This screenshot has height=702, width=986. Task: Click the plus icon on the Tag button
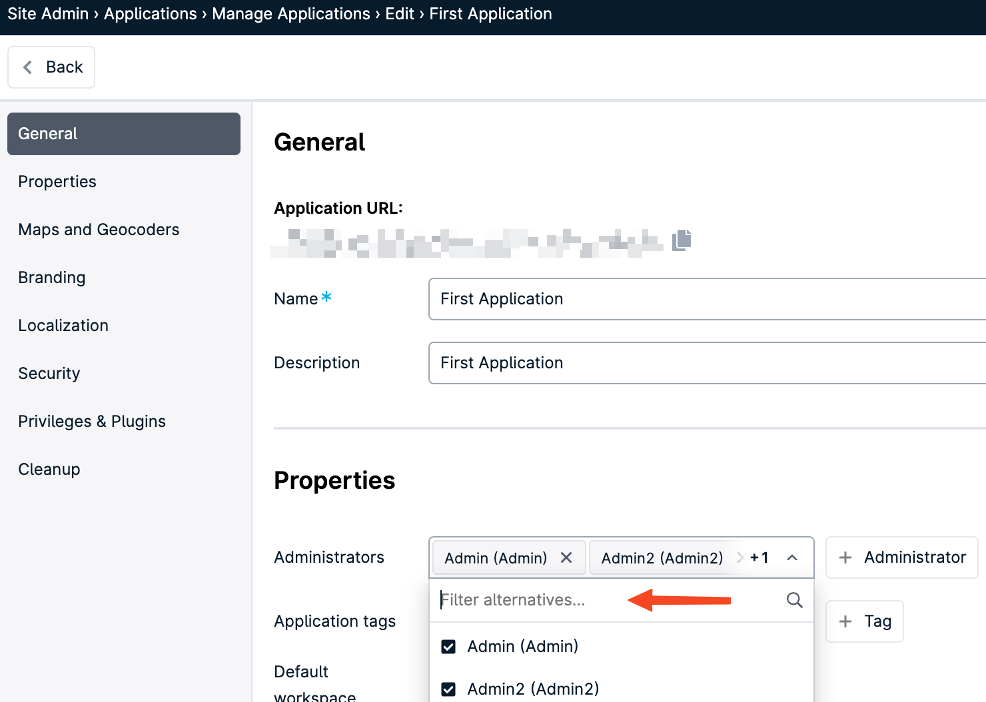click(845, 621)
